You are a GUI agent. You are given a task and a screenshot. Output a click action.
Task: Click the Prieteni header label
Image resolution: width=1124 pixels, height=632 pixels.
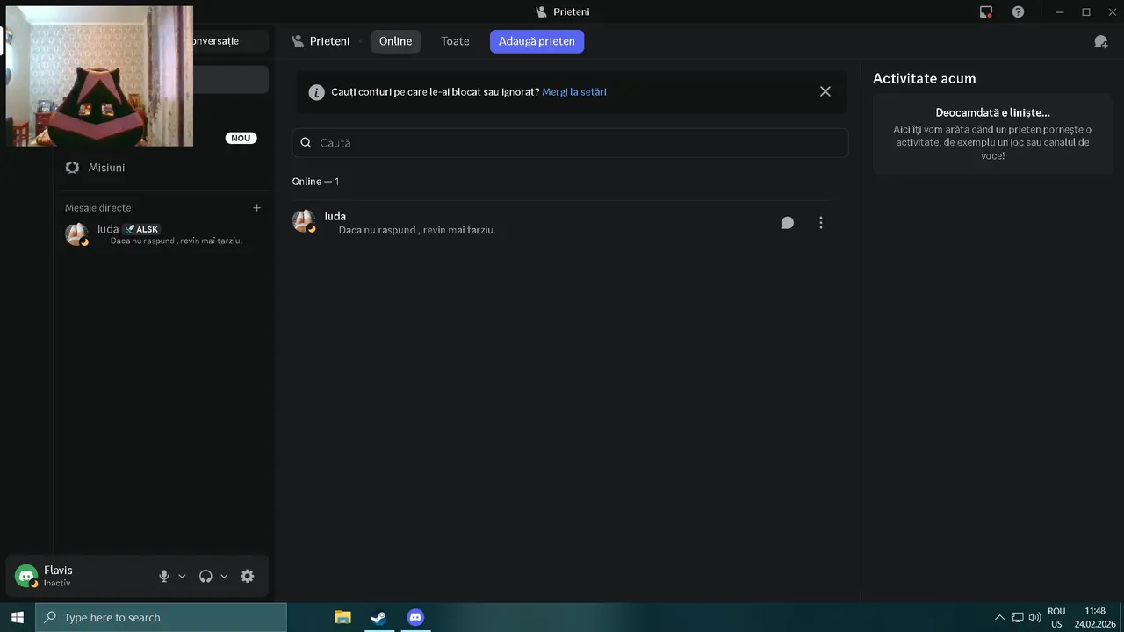pos(329,41)
